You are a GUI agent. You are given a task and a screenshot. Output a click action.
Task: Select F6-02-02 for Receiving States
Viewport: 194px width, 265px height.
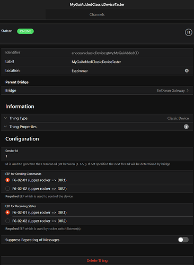coord(7,221)
